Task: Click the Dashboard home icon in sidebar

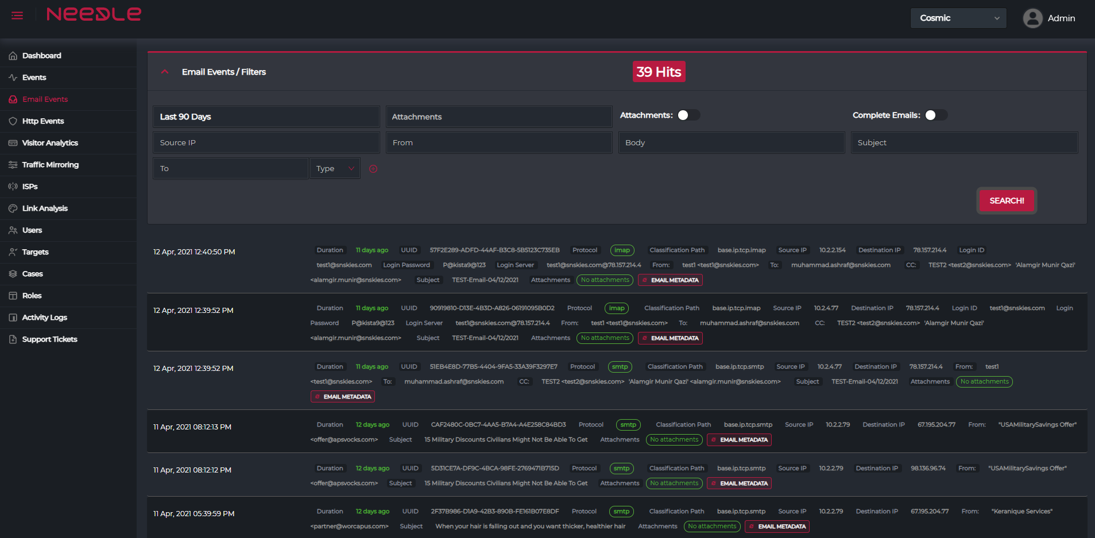Action: 13,56
